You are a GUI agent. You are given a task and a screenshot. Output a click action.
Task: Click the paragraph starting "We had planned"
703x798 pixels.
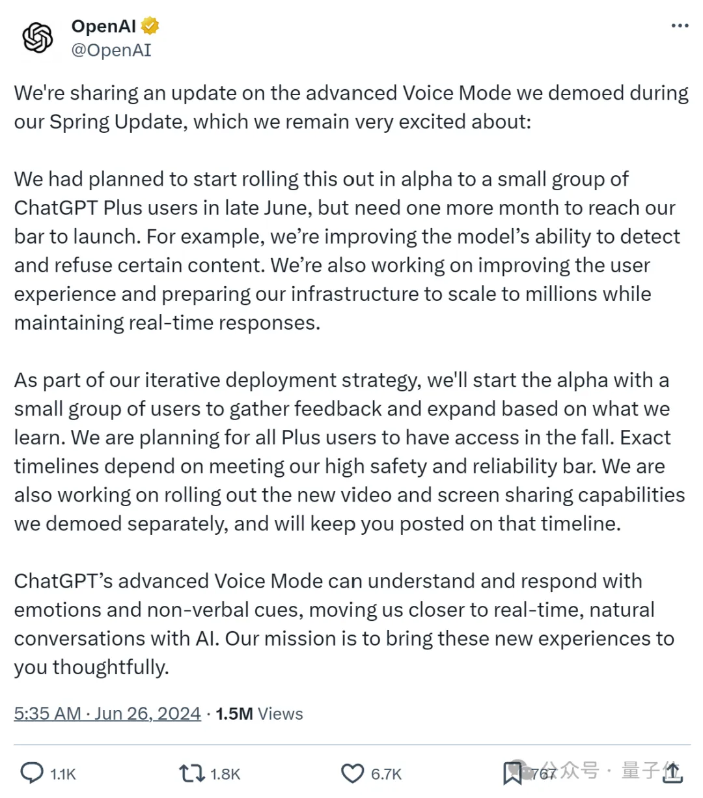coord(348,251)
